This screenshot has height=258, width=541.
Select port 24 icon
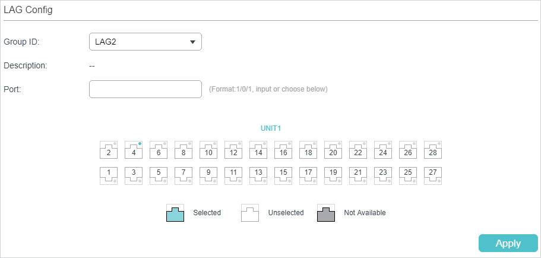click(383, 150)
